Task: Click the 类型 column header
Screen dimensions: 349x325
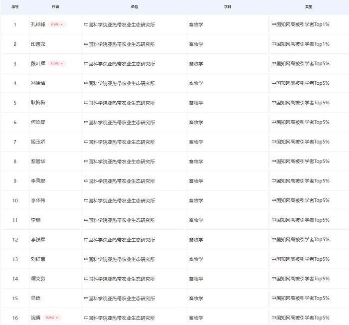Action: click(309, 7)
